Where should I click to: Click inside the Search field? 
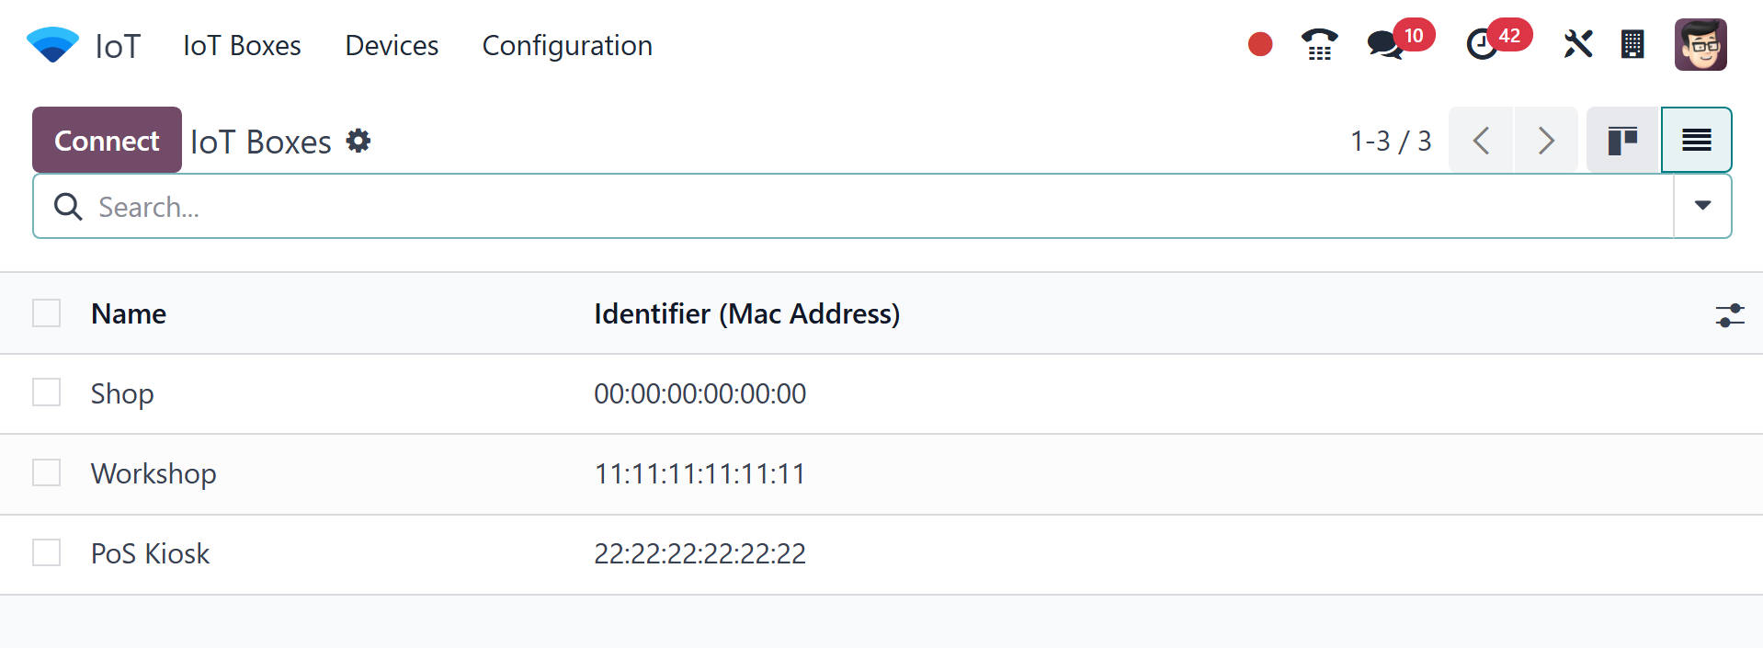[827, 207]
